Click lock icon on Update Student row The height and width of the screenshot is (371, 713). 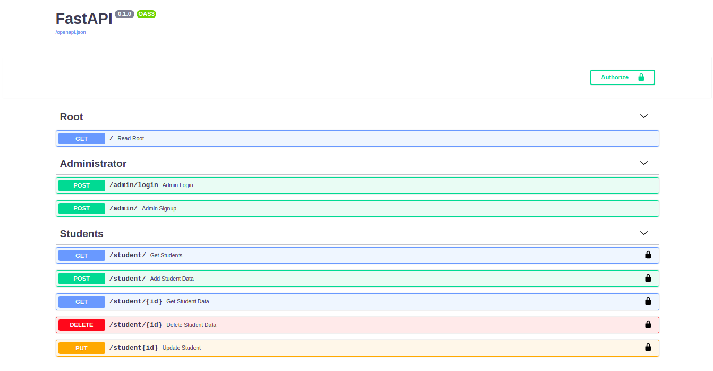tap(648, 348)
